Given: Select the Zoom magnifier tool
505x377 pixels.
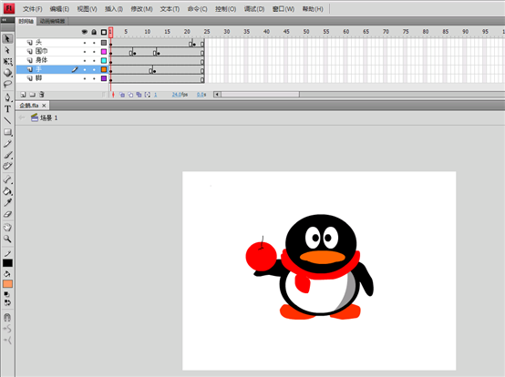Looking at the screenshot, I should [x=7, y=239].
